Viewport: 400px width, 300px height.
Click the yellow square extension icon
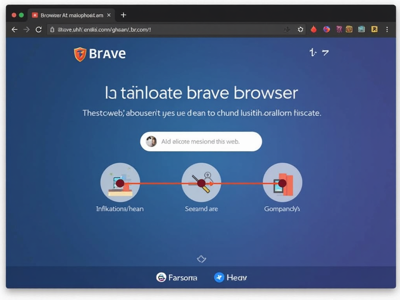point(349,30)
